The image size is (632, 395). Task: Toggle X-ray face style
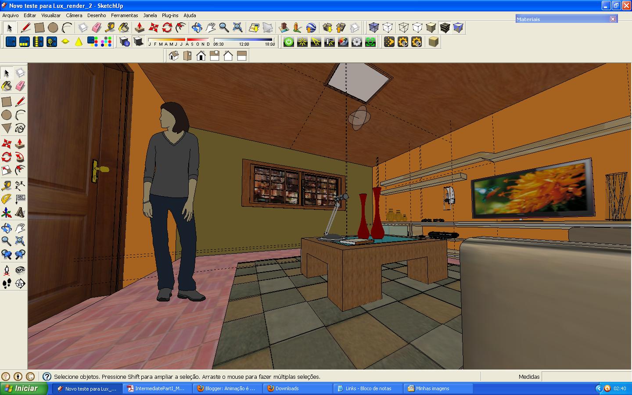pos(374,27)
